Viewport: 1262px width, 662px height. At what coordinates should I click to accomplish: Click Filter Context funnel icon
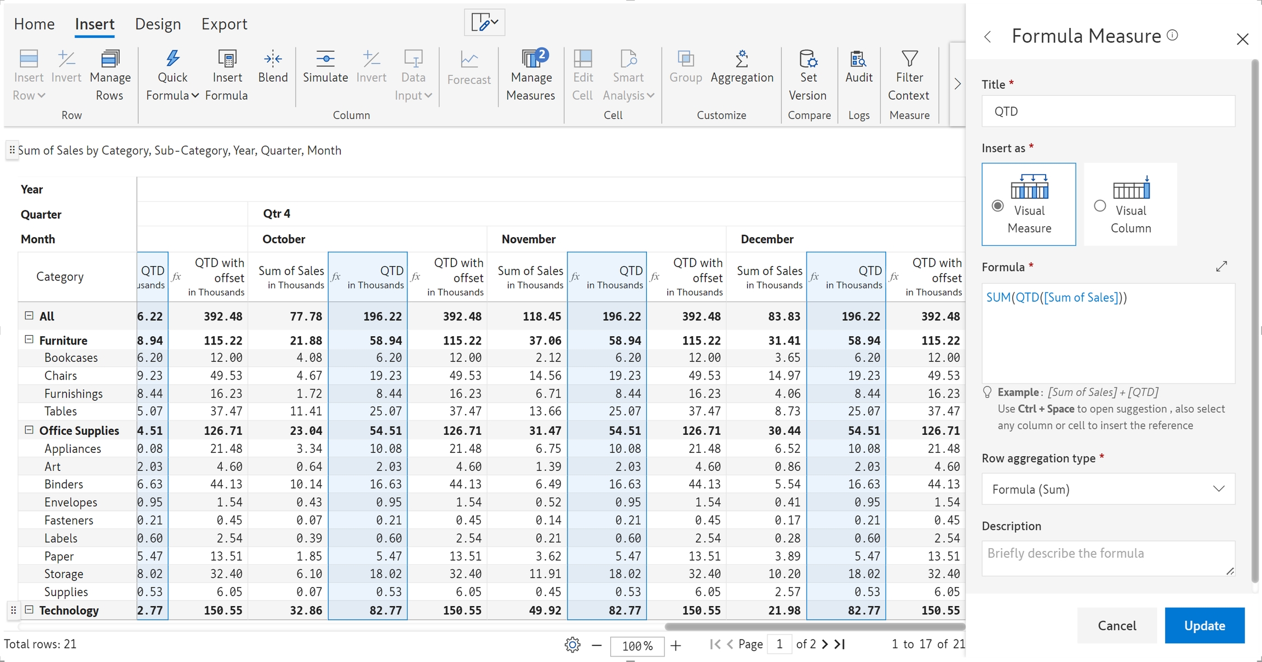coord(909,59)
